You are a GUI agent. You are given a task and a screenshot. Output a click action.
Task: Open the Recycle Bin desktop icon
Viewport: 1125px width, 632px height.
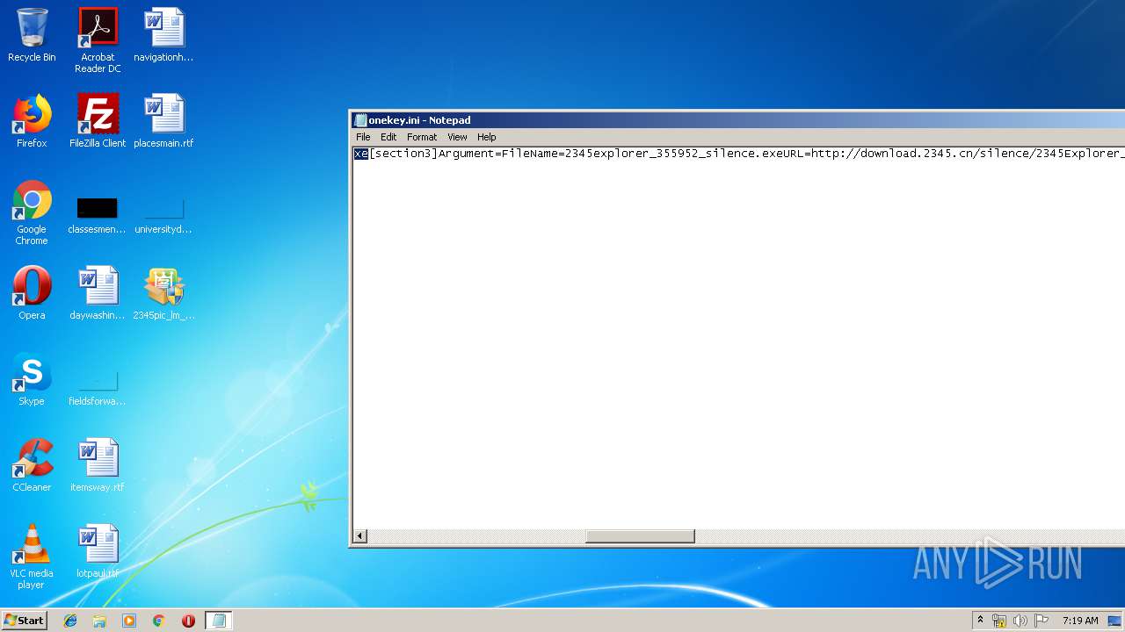click(x=32, y=35)
